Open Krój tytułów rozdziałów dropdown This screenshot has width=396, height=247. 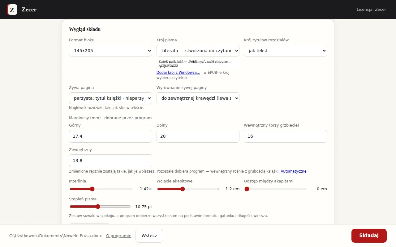(x=285, y=51)
